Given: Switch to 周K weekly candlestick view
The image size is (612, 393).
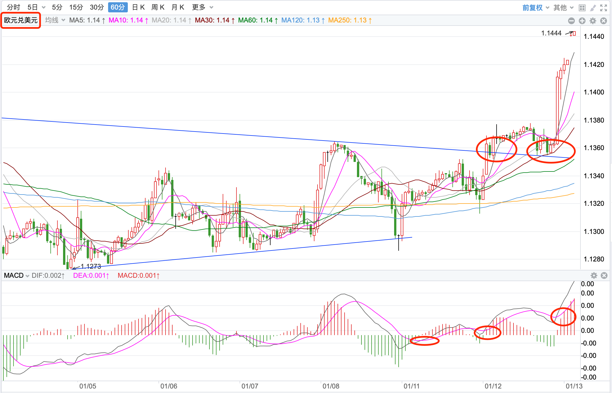Looking at the screenshot, I should coord(158,7).
